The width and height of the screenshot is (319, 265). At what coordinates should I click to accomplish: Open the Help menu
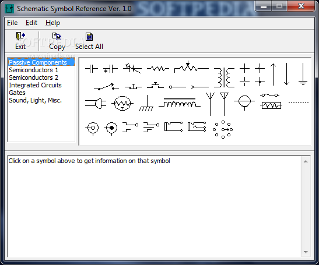(x=52, y=23)
